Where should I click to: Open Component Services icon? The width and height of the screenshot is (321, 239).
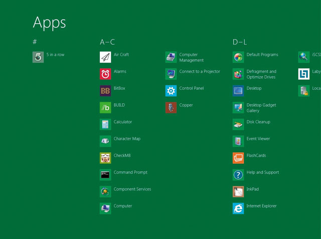(x=105, y=191)
